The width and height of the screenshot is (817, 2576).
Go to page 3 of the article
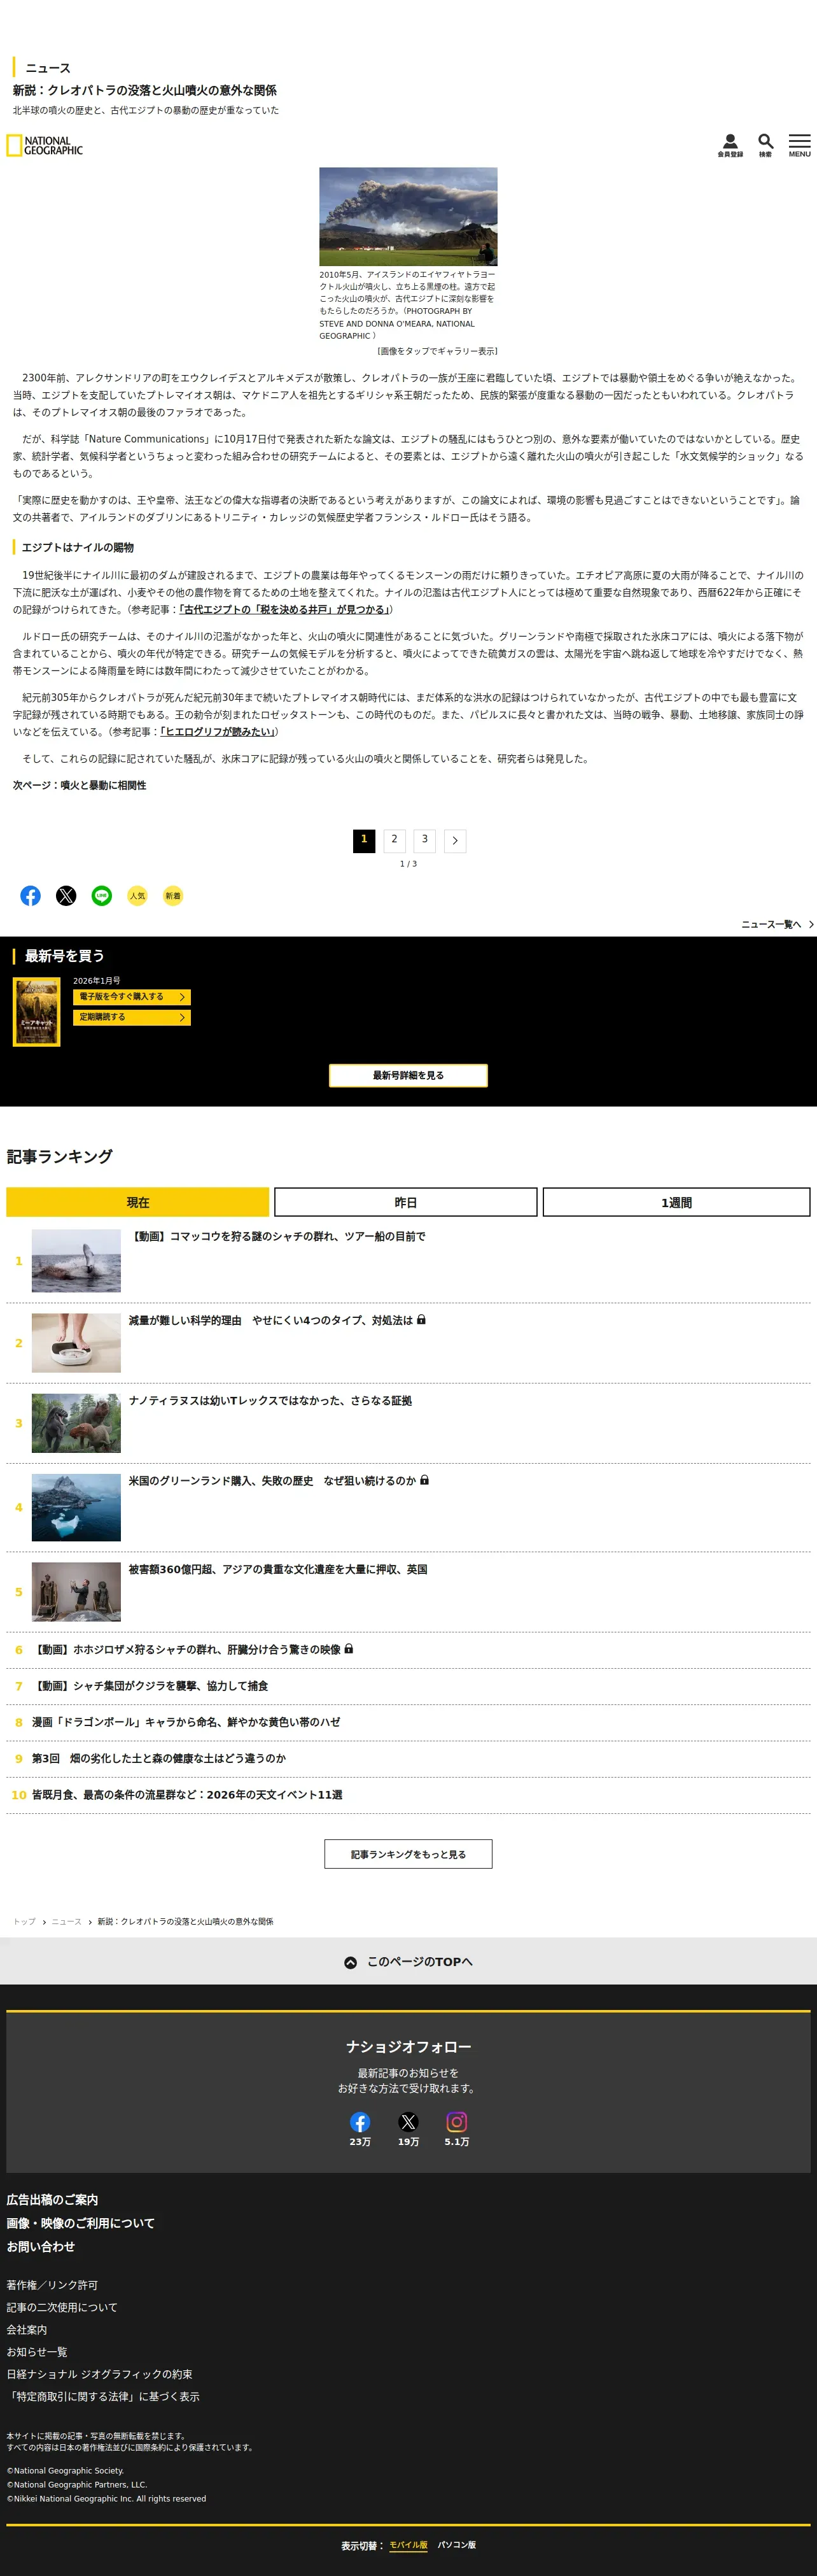click(424, 841)
